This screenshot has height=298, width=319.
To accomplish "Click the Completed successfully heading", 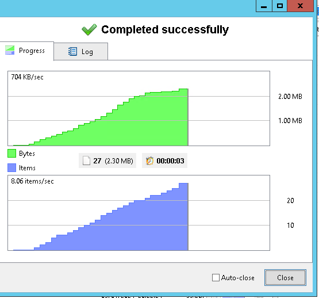I will point(165,30).
